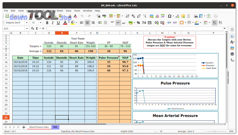Sort descending with the Z-A icon

click(x=139, y=16)
